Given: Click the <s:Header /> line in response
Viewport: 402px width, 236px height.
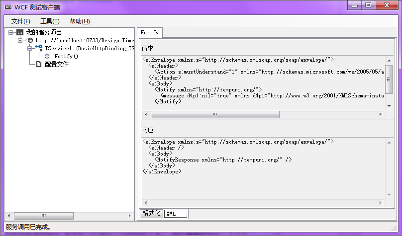Looking at the screenshot, I should pos(166,148).
